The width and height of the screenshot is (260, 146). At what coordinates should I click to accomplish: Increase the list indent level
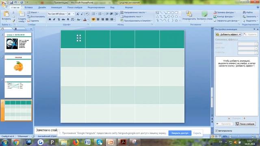pyautogui.click(x=111, y=14)
